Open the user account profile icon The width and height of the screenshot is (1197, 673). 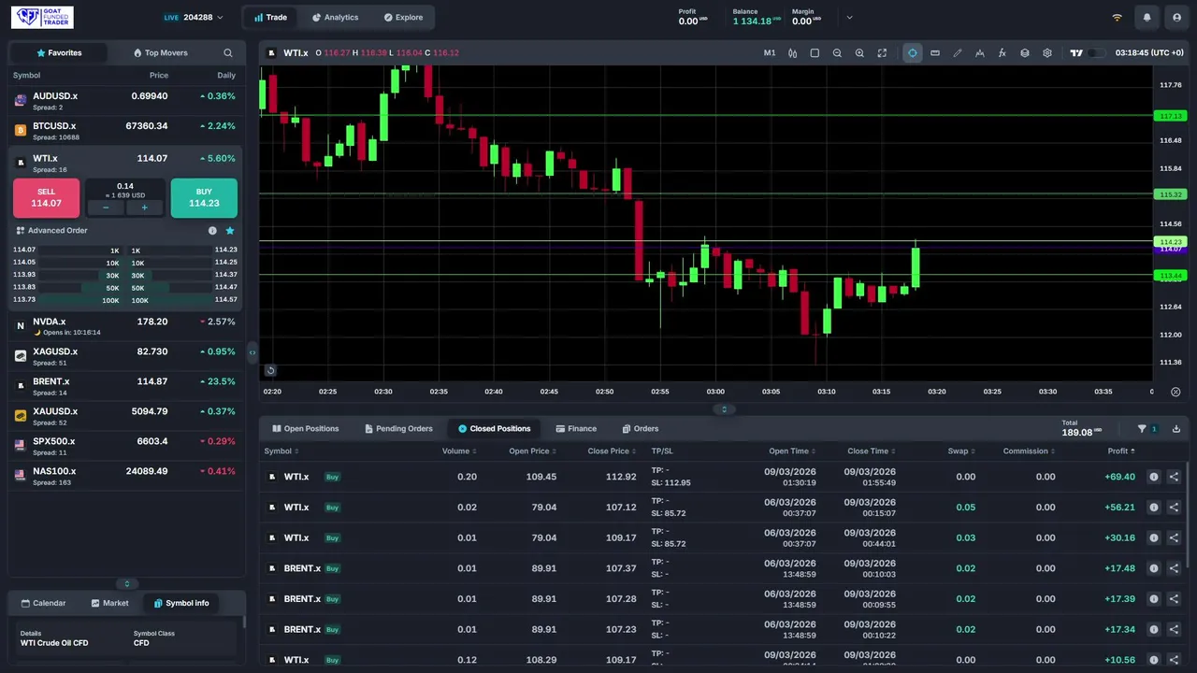(1175, 18)
